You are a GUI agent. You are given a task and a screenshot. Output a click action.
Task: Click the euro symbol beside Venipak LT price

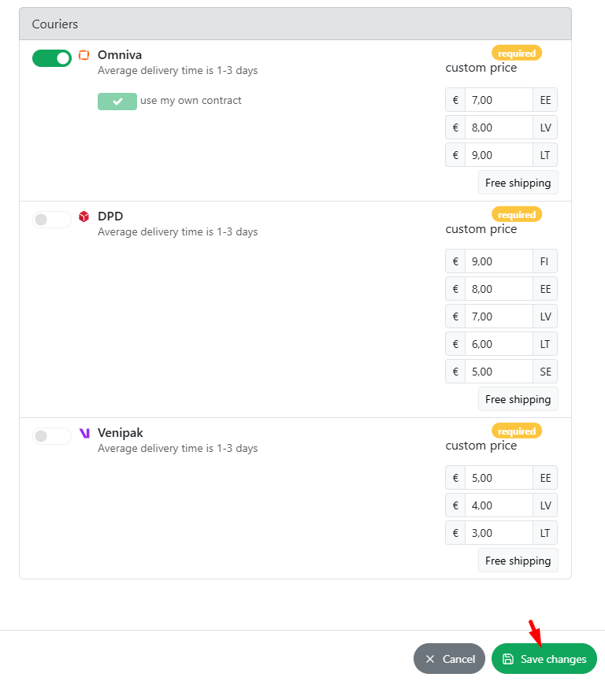(455, 533)
